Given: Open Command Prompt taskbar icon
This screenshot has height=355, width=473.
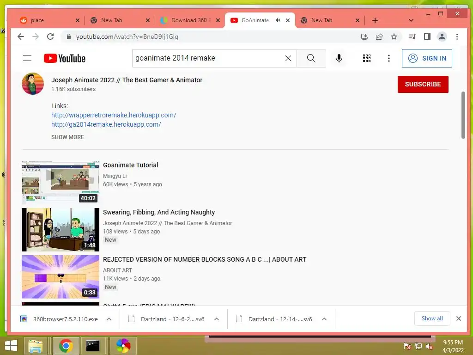Looking at the screenshot, I should click(x=92, y=346).
